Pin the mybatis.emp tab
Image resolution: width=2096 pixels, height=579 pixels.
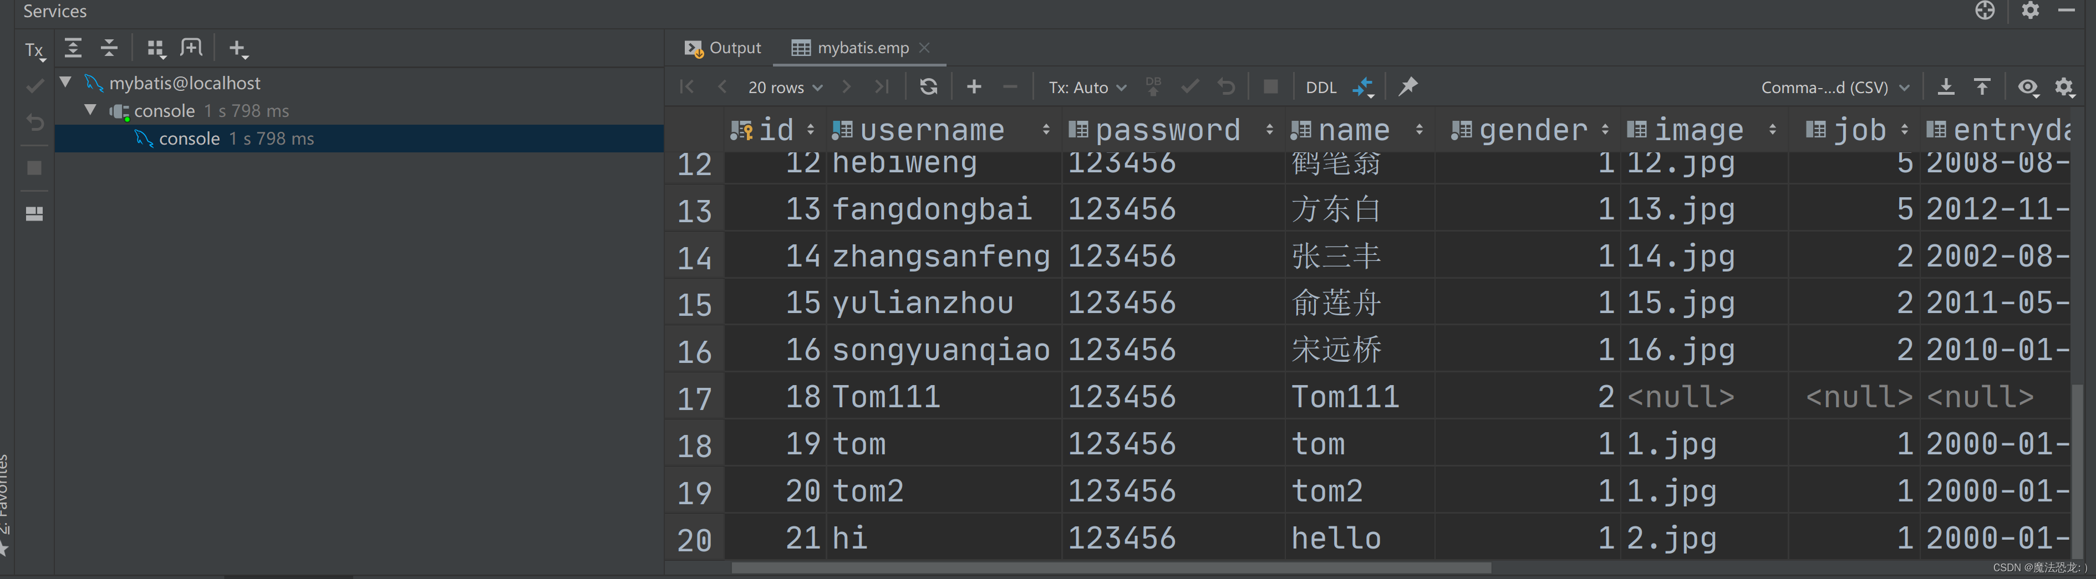(x=1408, y=86)
